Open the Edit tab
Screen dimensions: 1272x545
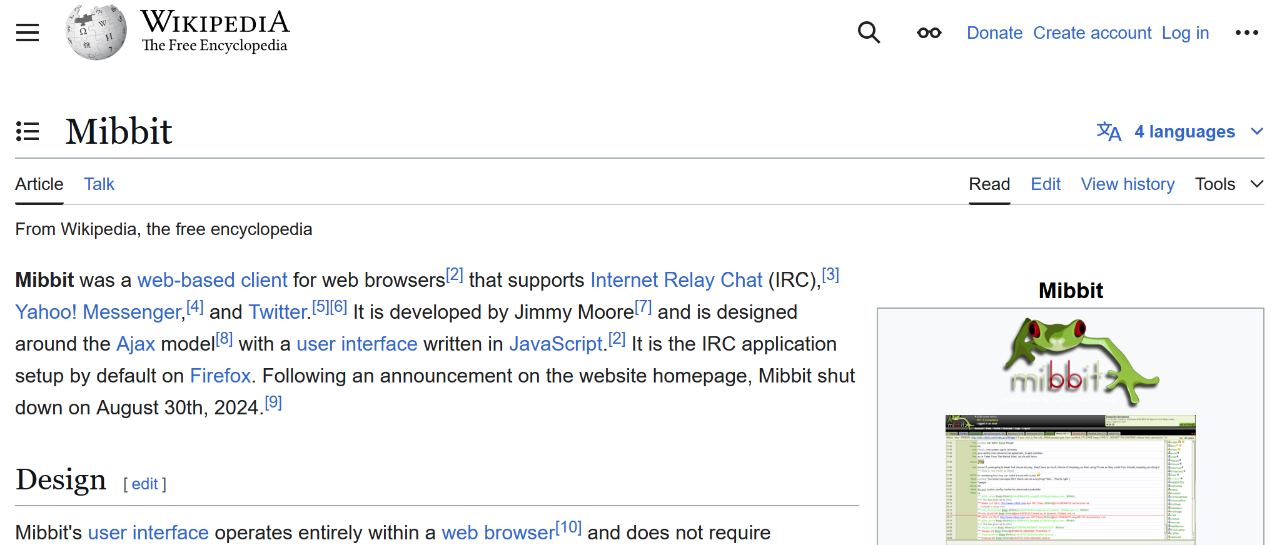(1045, 184)
